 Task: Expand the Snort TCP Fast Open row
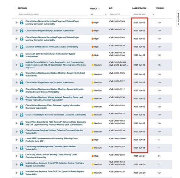coord(16,173)
